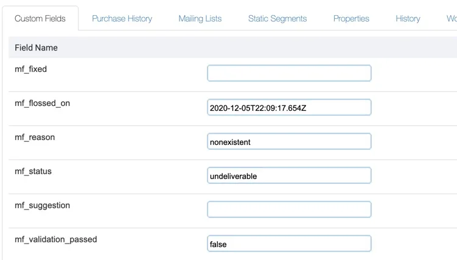Click the empty mf_fixed input field
Image resolution: width=457 pixels, height=260 pixels.
289,73
